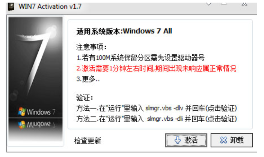Screen dimensions: 264x157
Task: Click the app icon in the title bar
Action: [11, 7]
